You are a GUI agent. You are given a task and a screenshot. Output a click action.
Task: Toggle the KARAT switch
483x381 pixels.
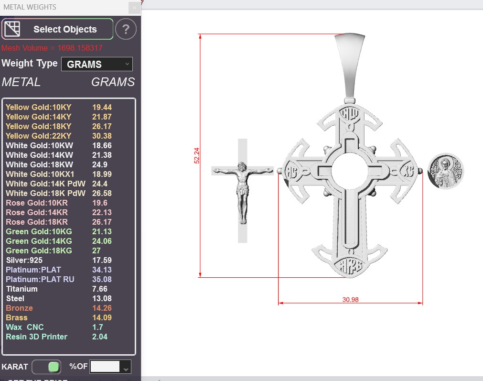pos(46,367)
